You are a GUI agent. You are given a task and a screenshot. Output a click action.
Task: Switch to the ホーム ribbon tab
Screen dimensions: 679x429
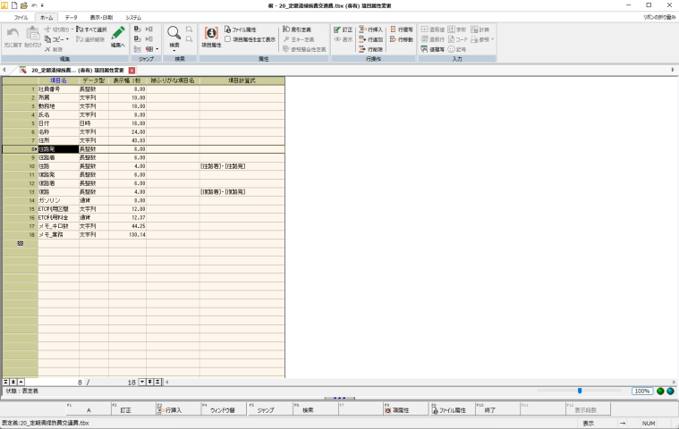[x=47, y=18]
